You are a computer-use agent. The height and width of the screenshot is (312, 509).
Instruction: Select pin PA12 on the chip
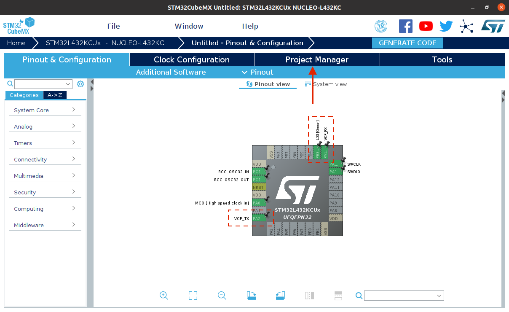point(335,180)
